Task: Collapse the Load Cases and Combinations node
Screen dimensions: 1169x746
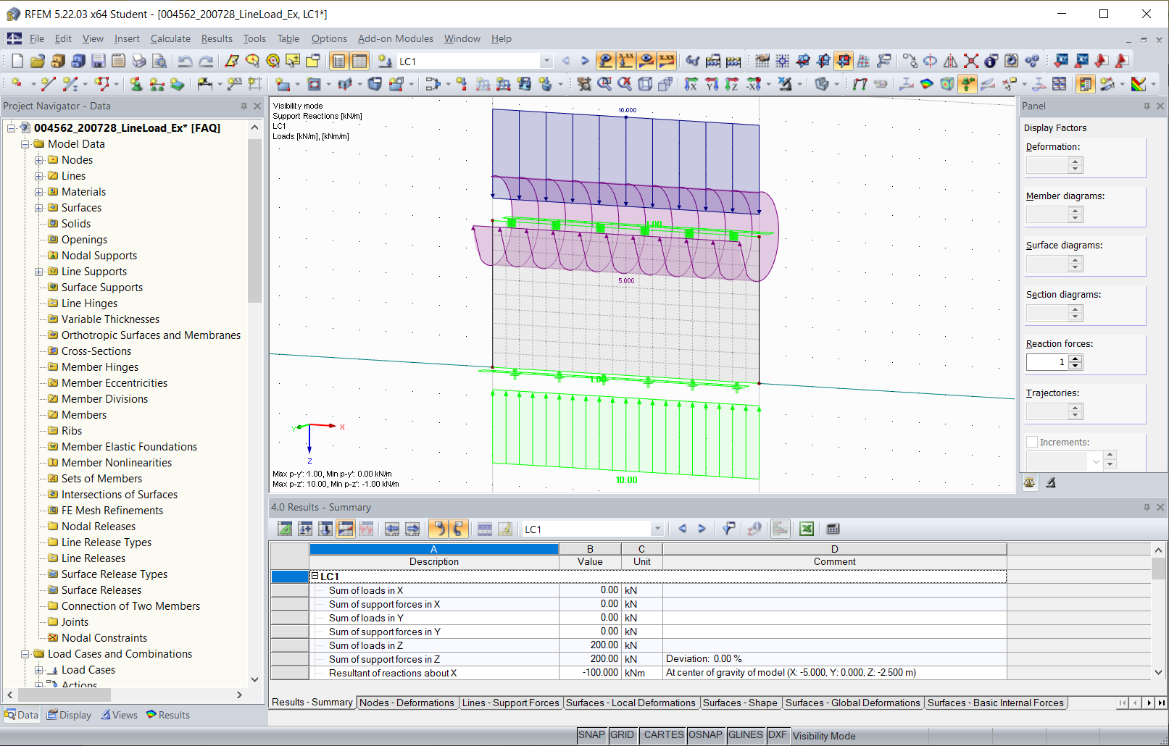Action: [25, 654]
